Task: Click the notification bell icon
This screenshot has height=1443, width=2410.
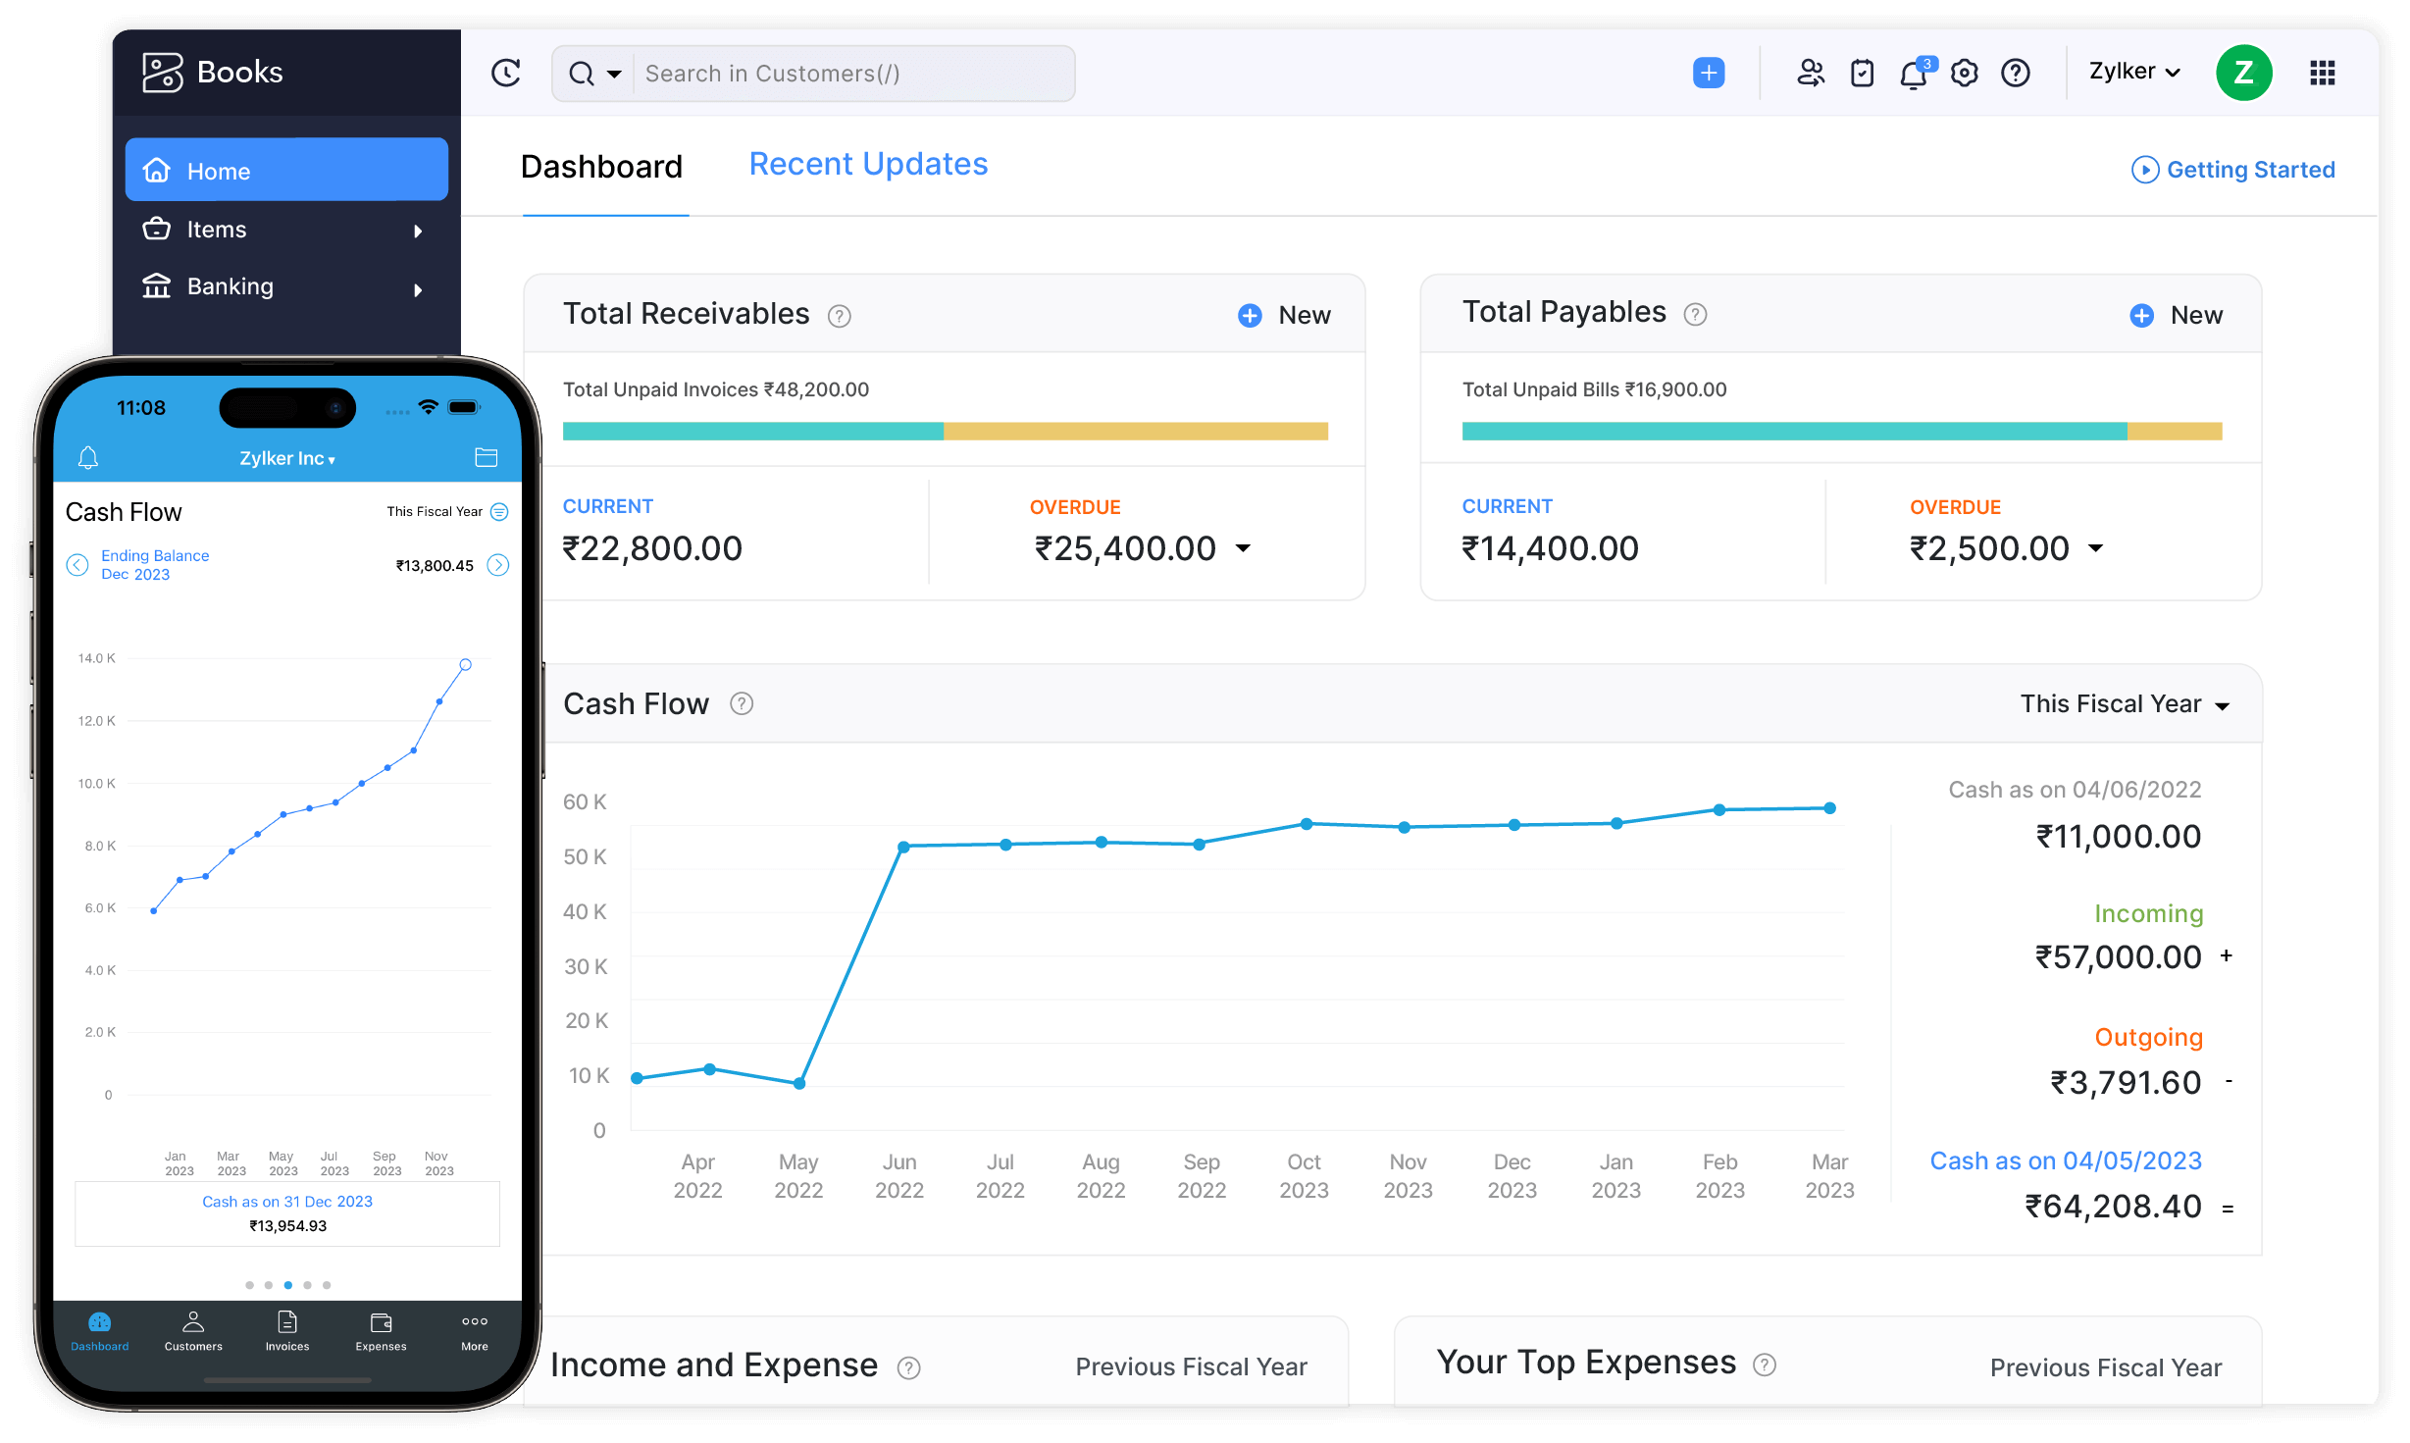Action: (x=1914, y=73)
